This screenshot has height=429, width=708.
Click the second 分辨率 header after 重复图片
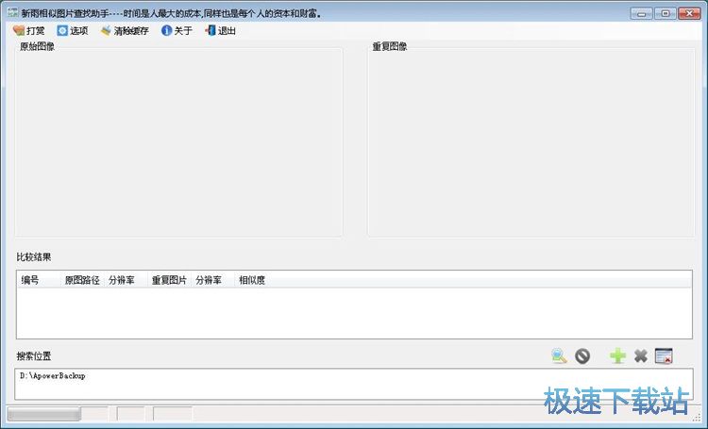213,280
